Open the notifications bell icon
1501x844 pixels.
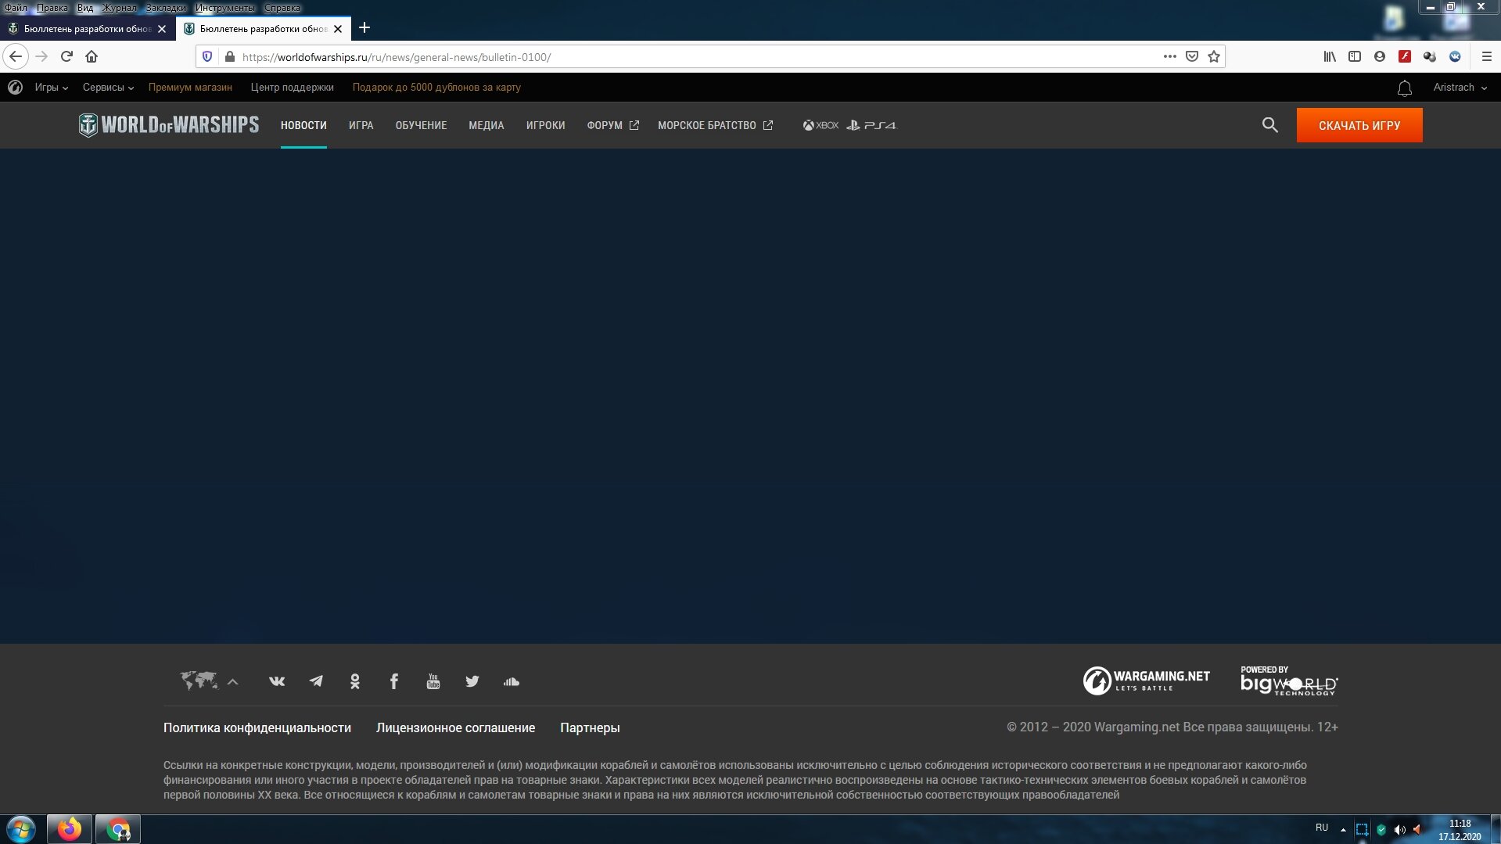(1405, 88)
